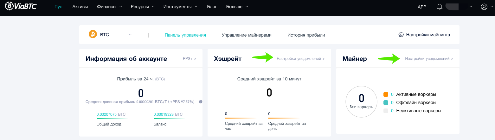Image resolution: width=495 pixels, height=140 pixels.
Task: Open Настройки уведомлений in Майнер panel
Action: tap(429, 59)
